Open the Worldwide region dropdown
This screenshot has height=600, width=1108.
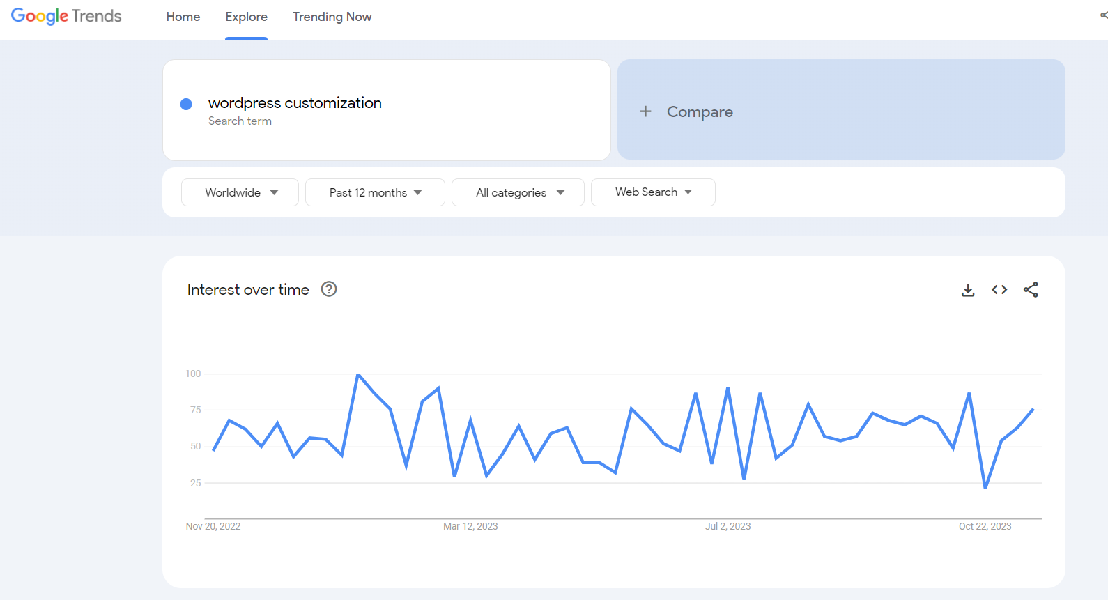coord(240,192)
